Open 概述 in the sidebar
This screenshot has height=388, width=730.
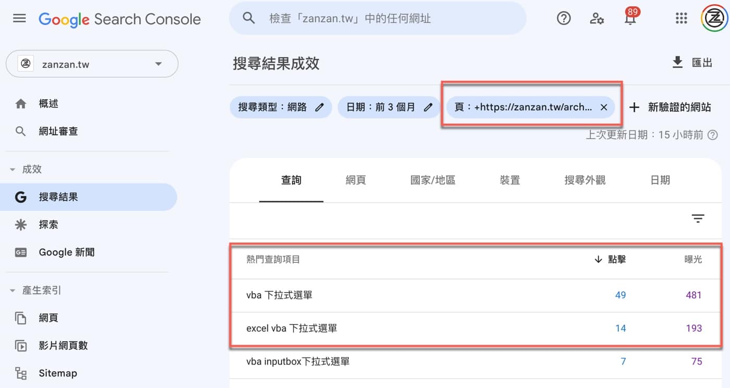(48, 104)
